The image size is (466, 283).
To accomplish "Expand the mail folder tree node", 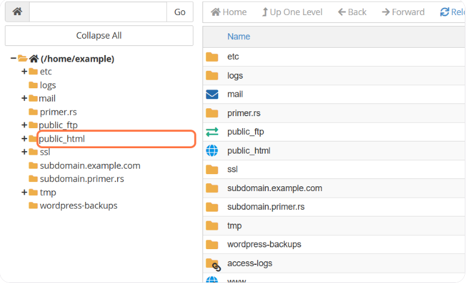I will click(x=24, y=98).
